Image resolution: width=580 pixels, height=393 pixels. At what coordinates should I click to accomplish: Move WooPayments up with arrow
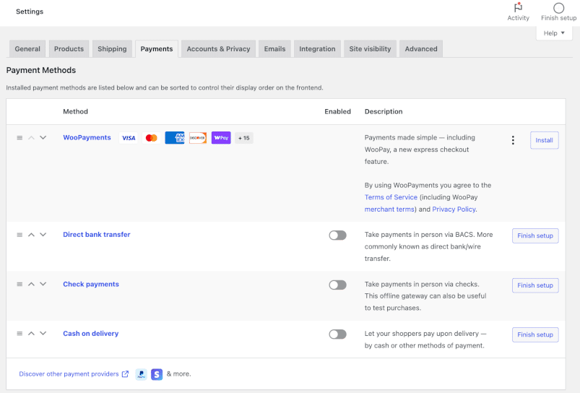(x=32, y=138)
